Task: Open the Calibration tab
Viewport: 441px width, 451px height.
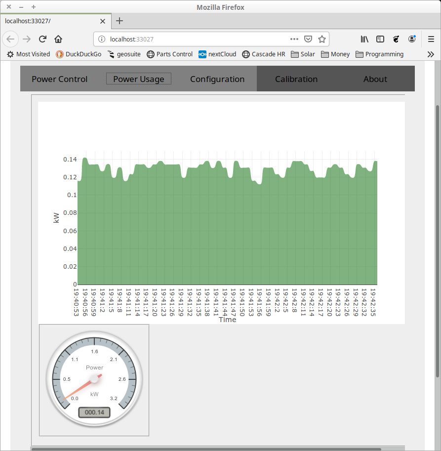Action: tap(296, 79)
